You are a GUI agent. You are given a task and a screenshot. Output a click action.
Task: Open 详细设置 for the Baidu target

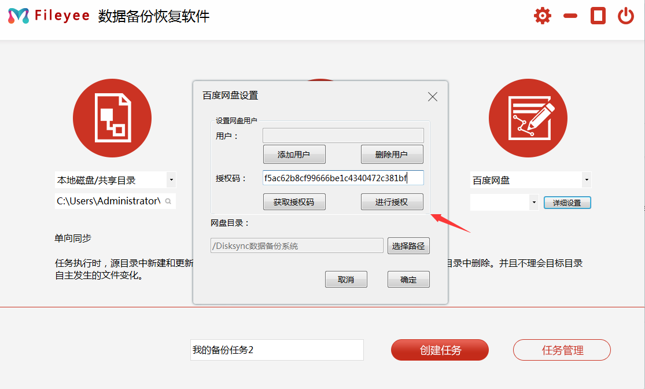pyautogui.click(x=567, y=202)
